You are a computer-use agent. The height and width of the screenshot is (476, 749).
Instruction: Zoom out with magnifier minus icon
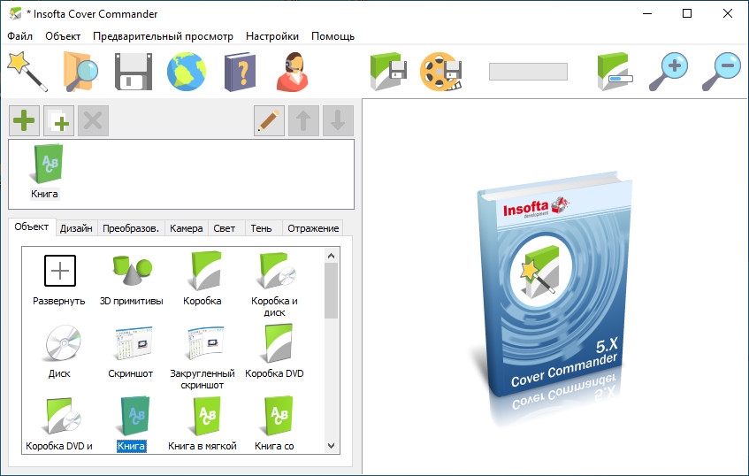coord(721,71)
